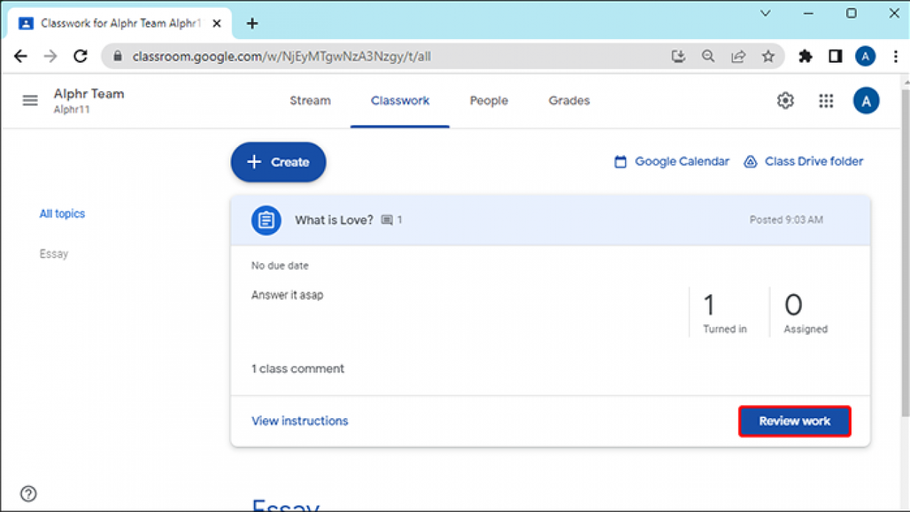
Task: Click the browser extensions puzzle icon
Action: 805,55
